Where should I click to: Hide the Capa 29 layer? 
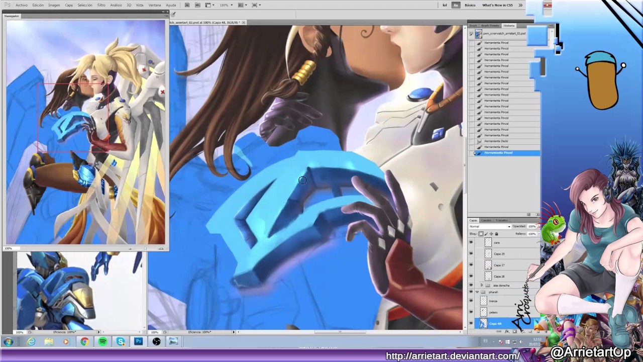coord(471,253)
